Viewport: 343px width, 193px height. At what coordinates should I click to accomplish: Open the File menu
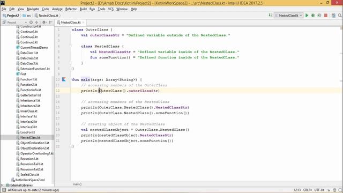coord(4,9)
